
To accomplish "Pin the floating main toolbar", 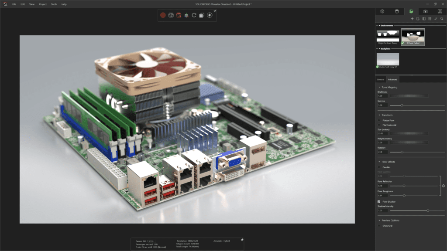I will point(215,11).
